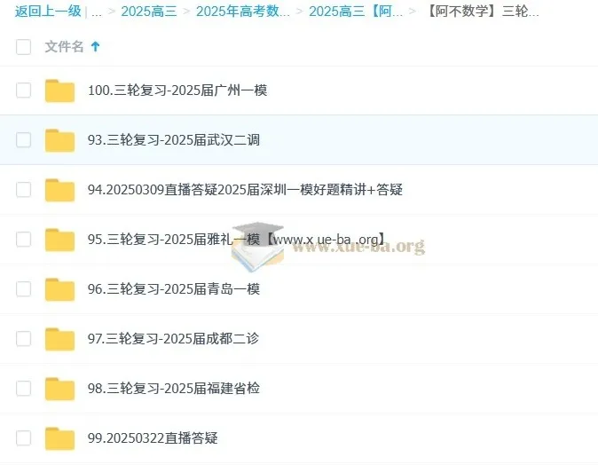Sort by clicking the 文件名 arrow
The image size is (598, 465).
[x=96, y=46]
